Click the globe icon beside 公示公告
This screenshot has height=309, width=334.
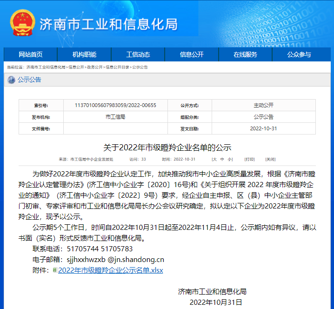(x=11, y=80)
